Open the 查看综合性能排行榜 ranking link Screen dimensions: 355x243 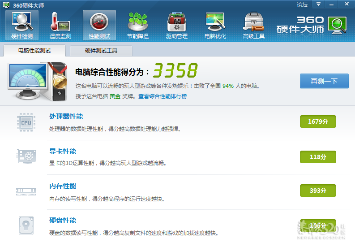click(x=163, y=96)
